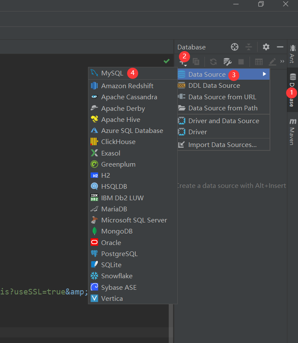
Task: Choose HSQLDB data source
Action: (x=133, y=187)
